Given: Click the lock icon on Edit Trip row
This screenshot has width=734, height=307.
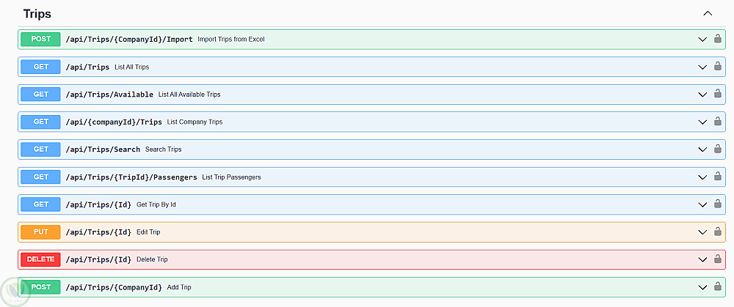Looking at the screenshot, I should [718, 232].
